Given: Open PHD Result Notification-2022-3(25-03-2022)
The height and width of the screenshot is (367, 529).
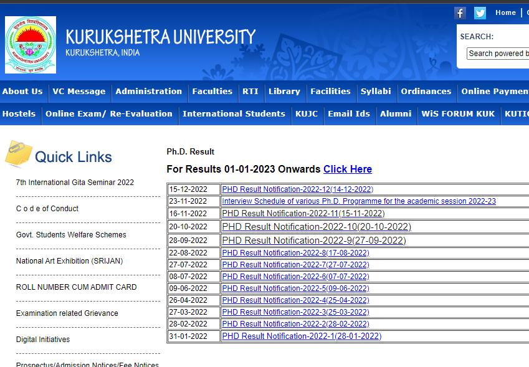Looking at the screenshot, I should (x=295, y=312).
